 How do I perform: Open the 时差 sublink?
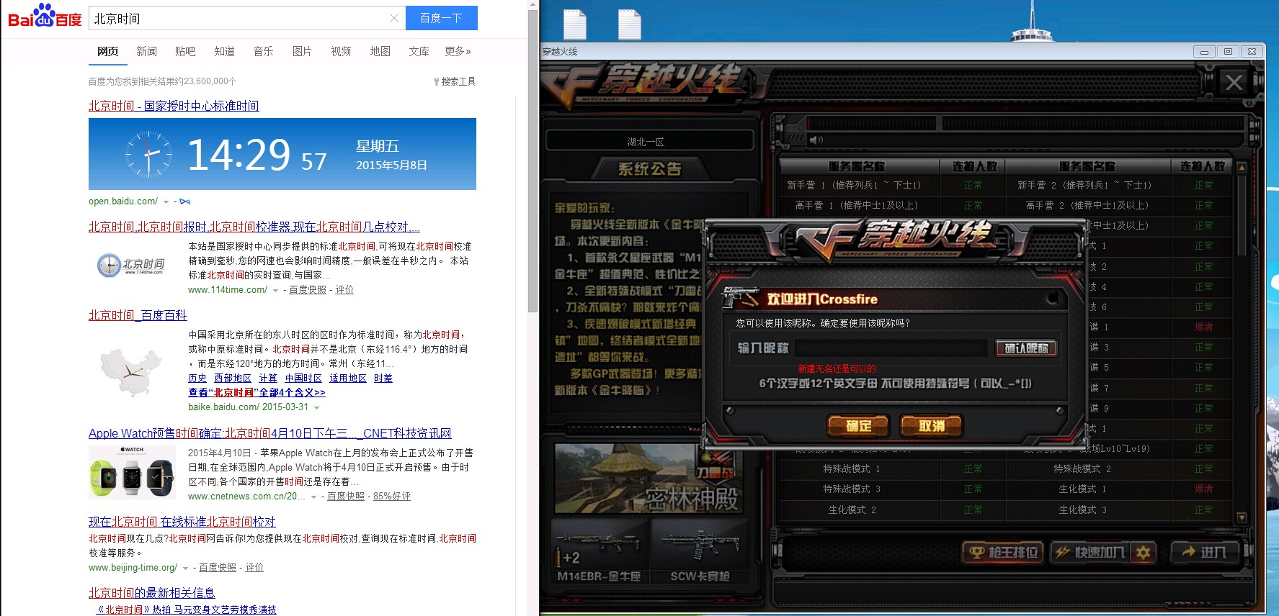click(x=383, y=379)
